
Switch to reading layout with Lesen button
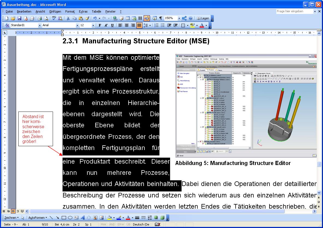point(203,19)
